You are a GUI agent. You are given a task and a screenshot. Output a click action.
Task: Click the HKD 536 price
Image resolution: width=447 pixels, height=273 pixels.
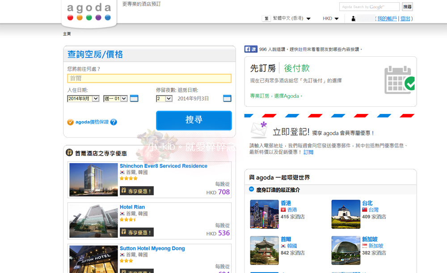coord(218,233)
